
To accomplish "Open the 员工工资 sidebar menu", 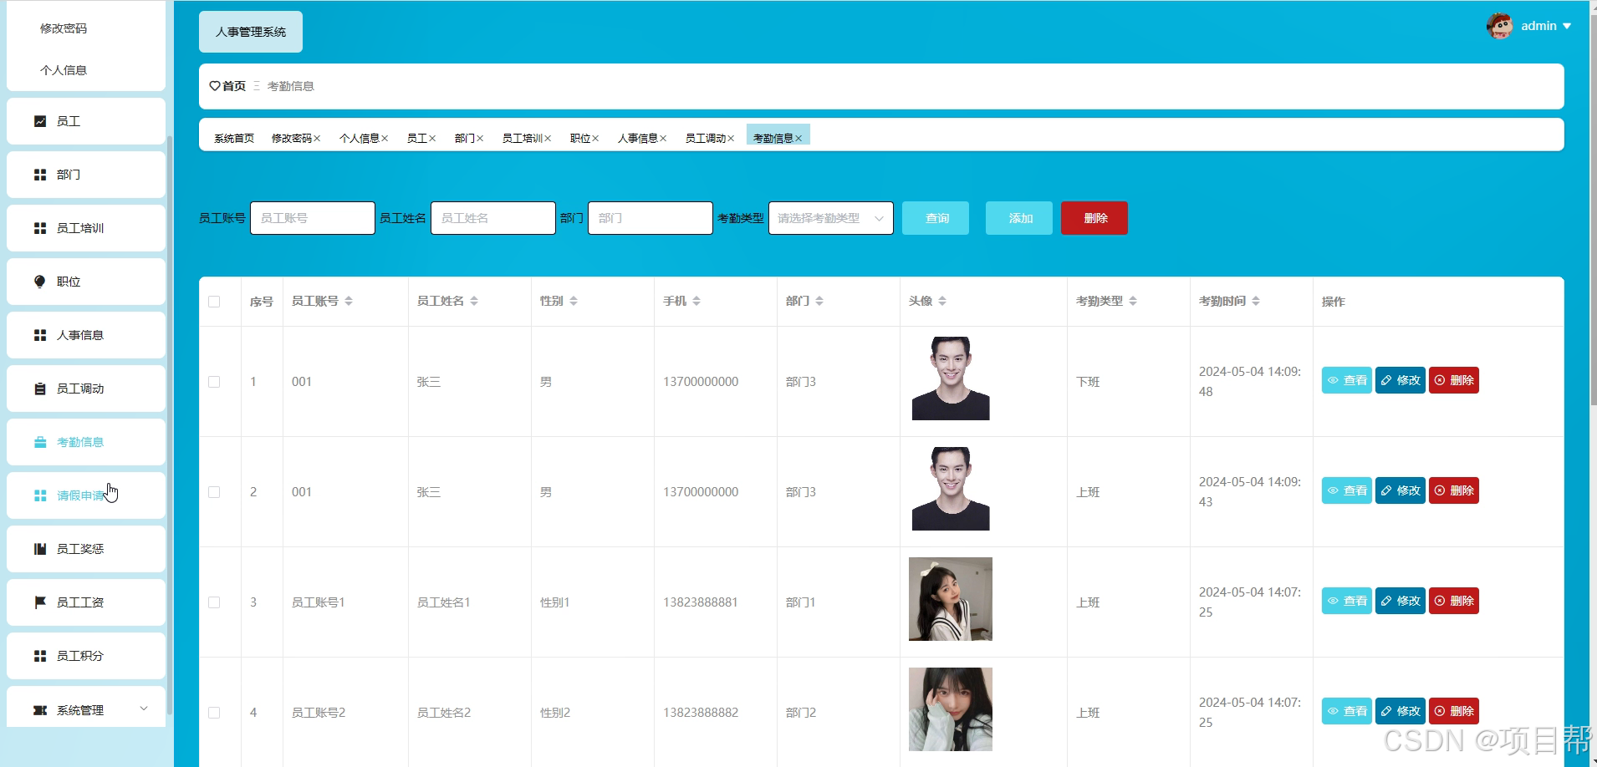I will (x=86, y=602).
